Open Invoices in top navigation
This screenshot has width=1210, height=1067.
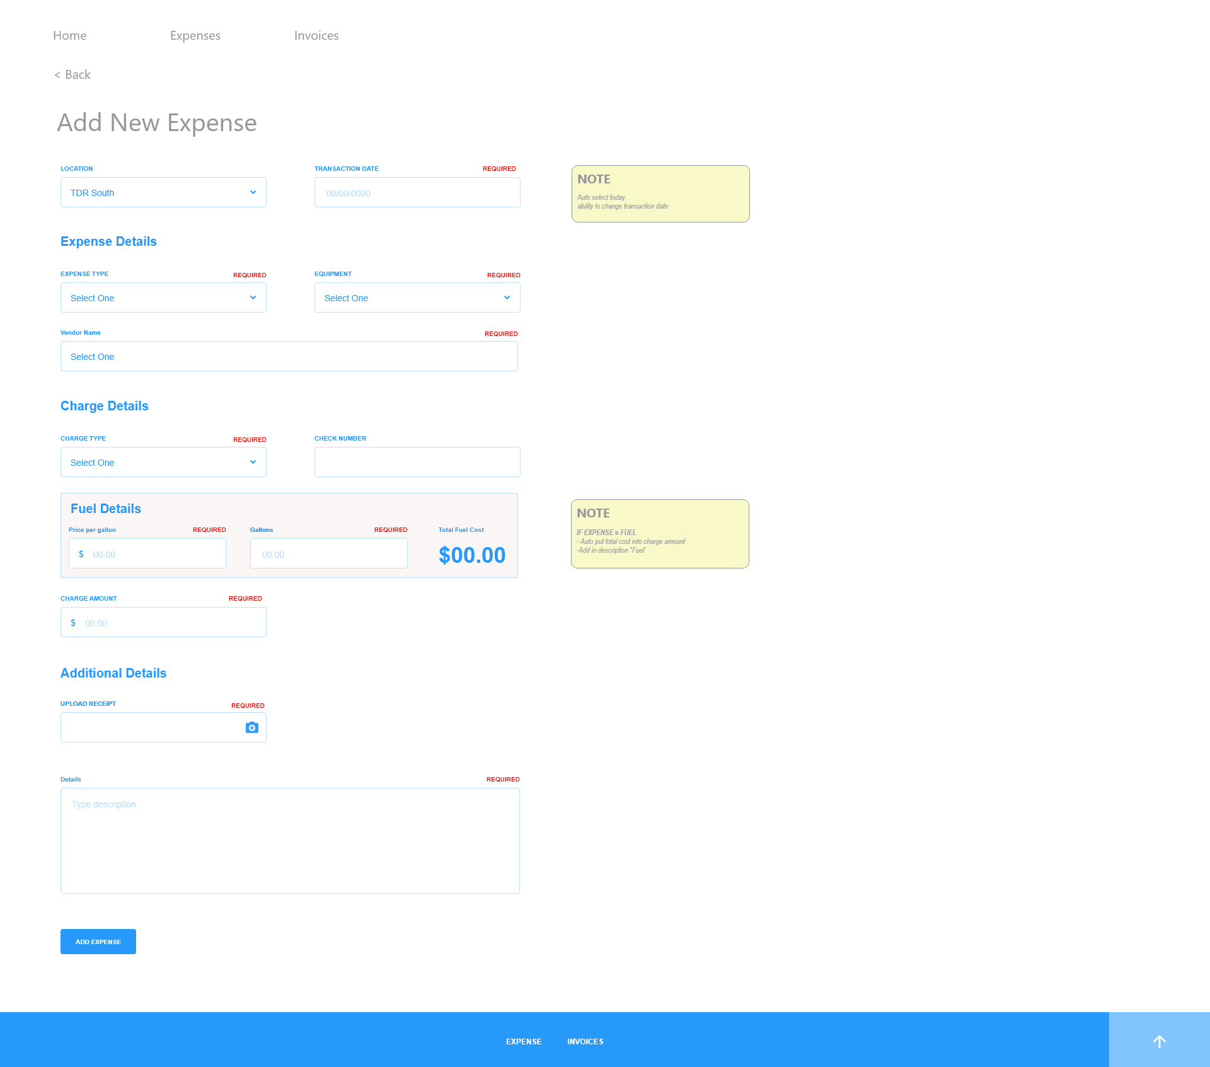[316, 35]
